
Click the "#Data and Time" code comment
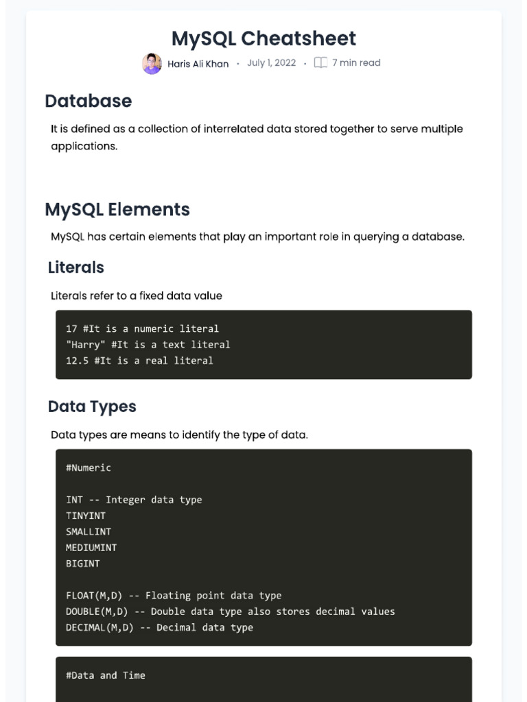106,675
